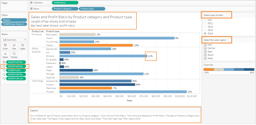Open the Color marks card
This screenshot has width=256, height=125.
[5, 46]
